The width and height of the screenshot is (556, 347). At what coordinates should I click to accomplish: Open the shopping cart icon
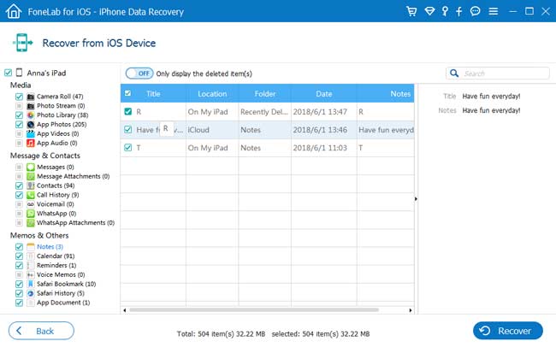pos(411,11)
